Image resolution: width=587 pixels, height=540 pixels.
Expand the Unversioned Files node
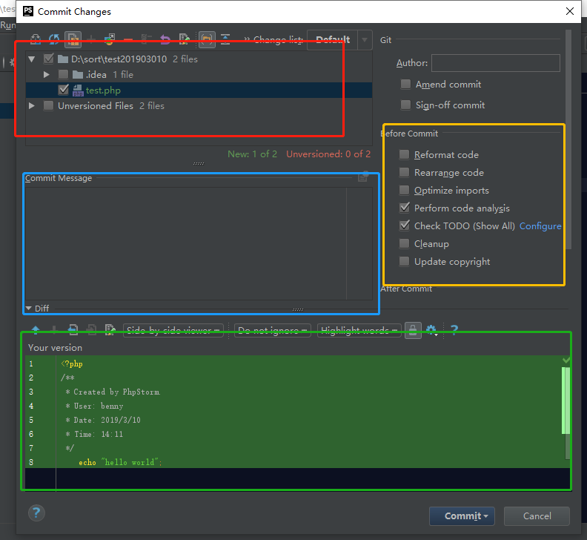pos(32,105)
